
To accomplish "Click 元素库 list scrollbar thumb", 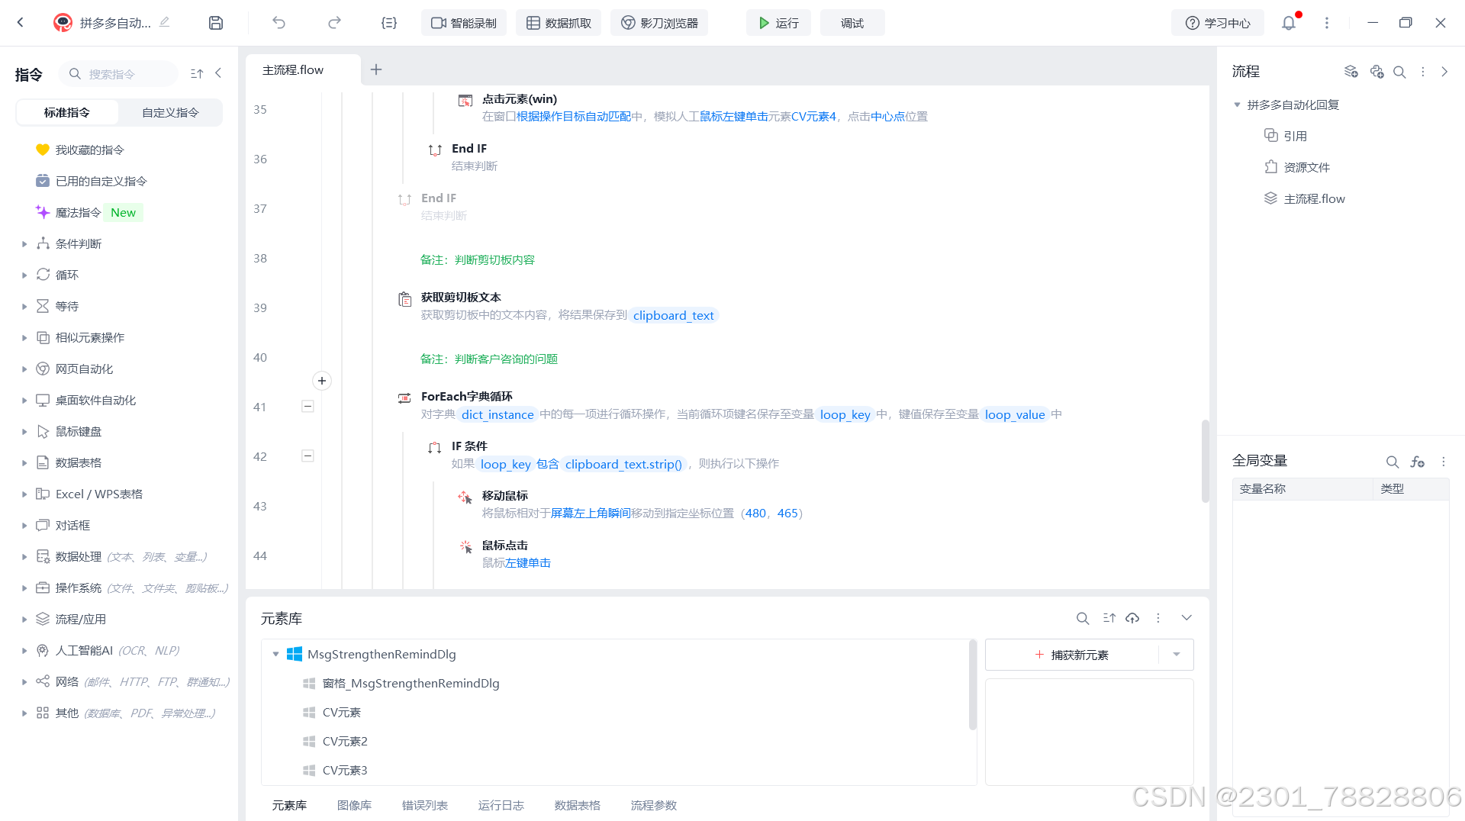I will (972, 684).
